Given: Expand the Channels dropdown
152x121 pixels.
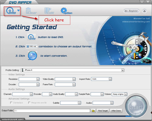Looking at the screenshot, I should (x=31, y=94).
